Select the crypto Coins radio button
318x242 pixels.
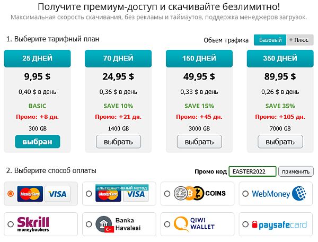(167, 194)
